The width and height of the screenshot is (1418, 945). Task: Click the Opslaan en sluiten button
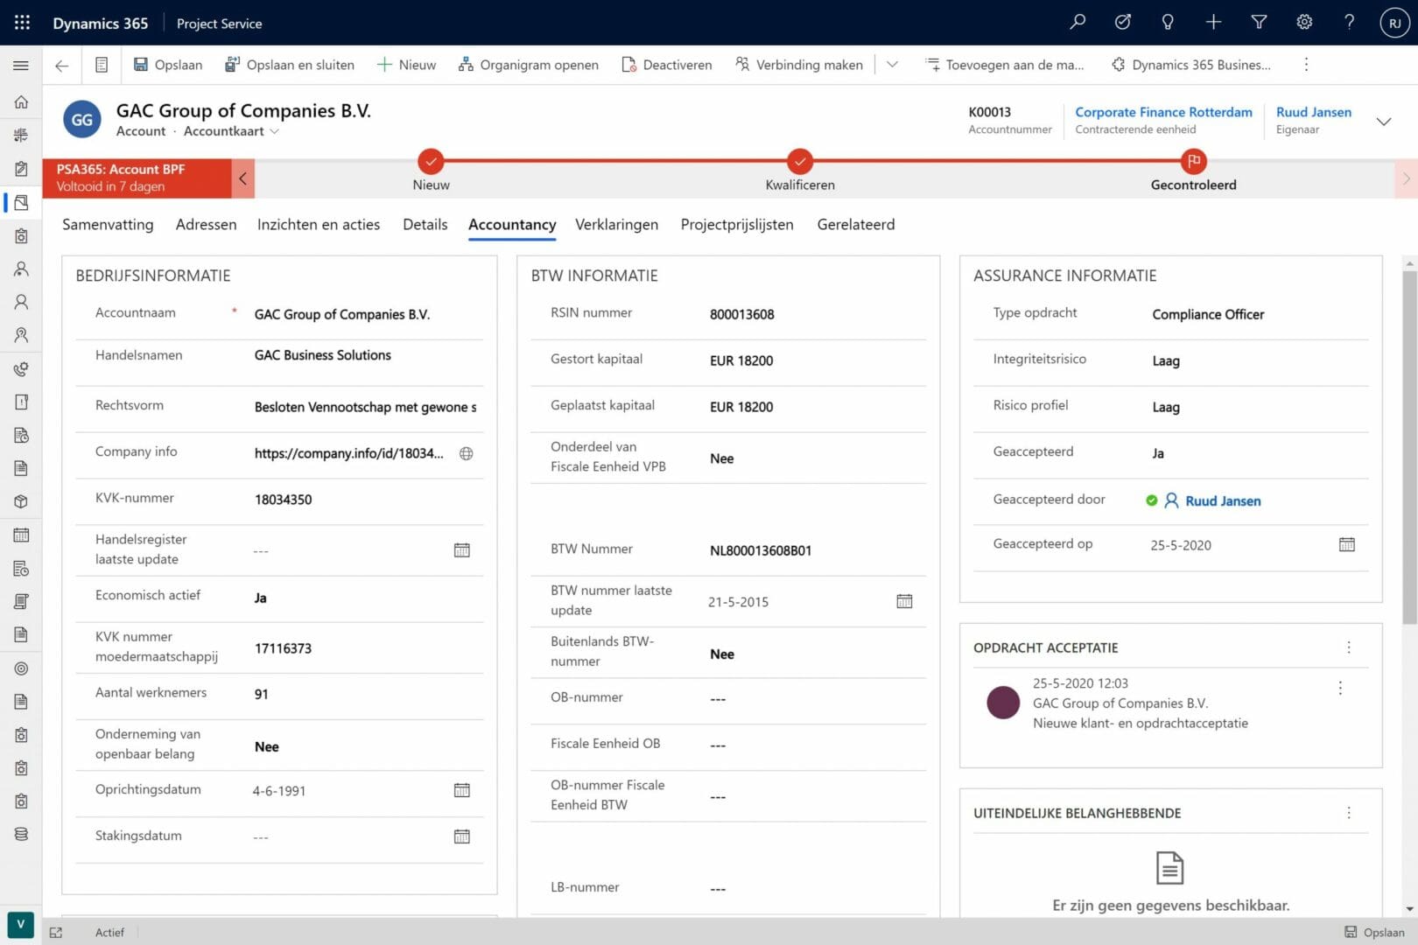[x=290, y=65]
